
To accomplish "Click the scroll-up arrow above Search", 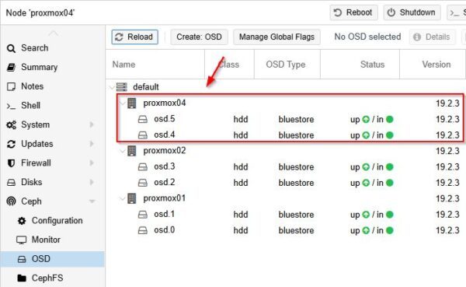I will (53, 33).
